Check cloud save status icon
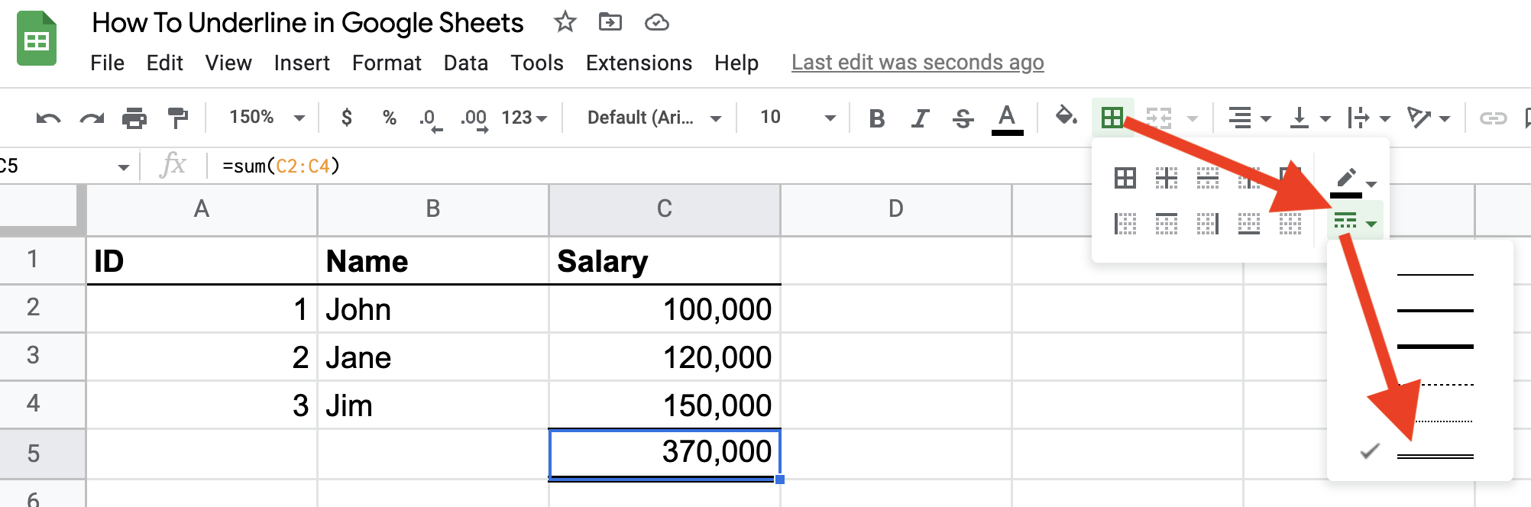Screen dimensions: 1531x507 [657, 23]
